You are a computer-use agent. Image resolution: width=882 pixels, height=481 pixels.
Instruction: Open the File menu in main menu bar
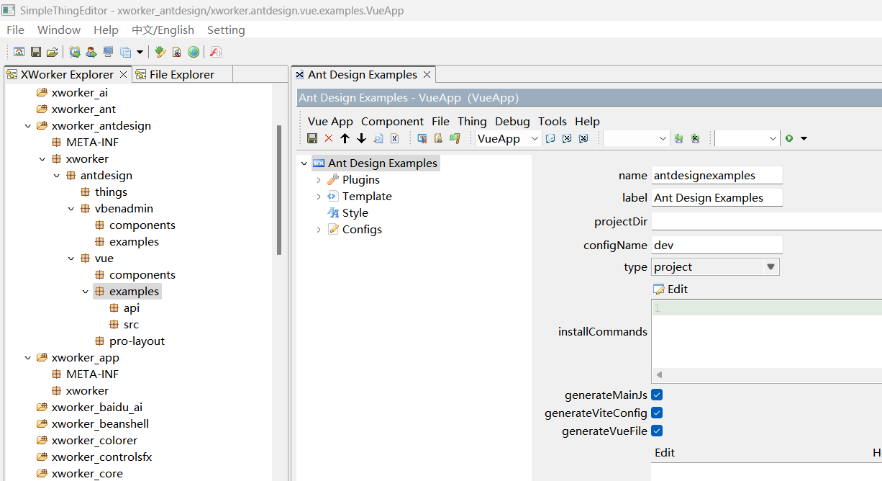(x=15, y=30)
